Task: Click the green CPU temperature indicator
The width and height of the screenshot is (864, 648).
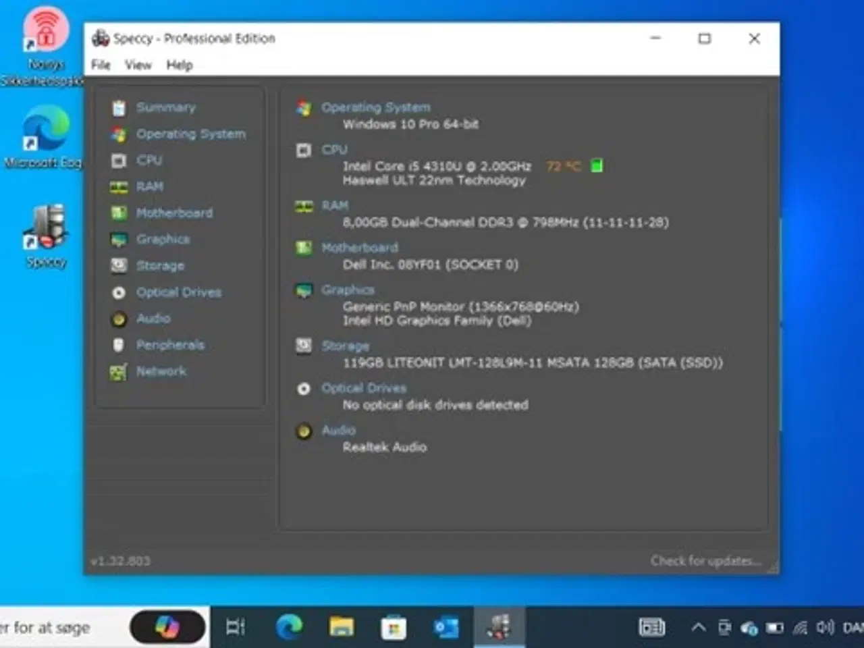Action: (x=597, y=165)
